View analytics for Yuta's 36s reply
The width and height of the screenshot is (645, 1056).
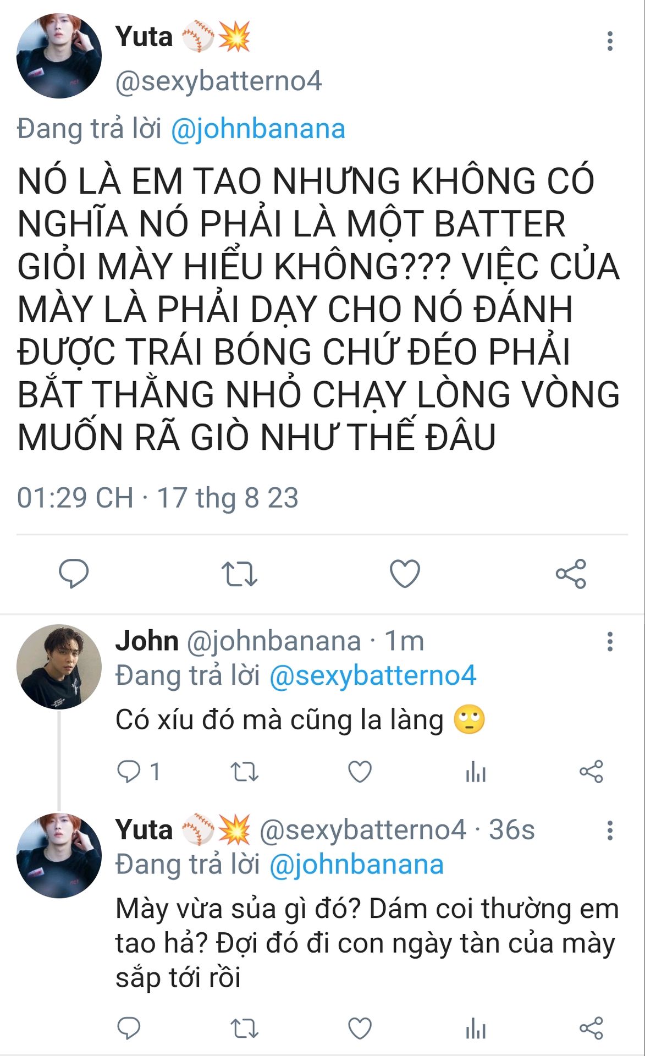[476, 1028]
